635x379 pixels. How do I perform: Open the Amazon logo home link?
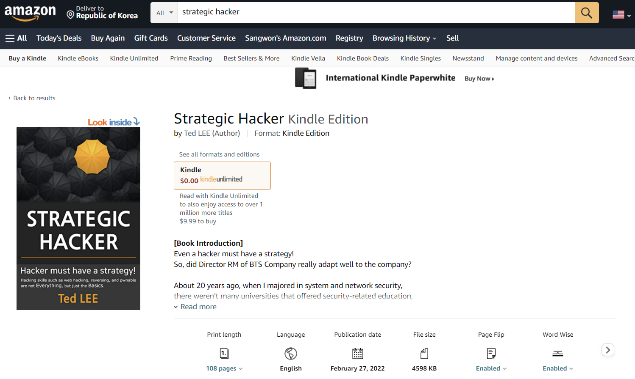click(x=30, y=13)
